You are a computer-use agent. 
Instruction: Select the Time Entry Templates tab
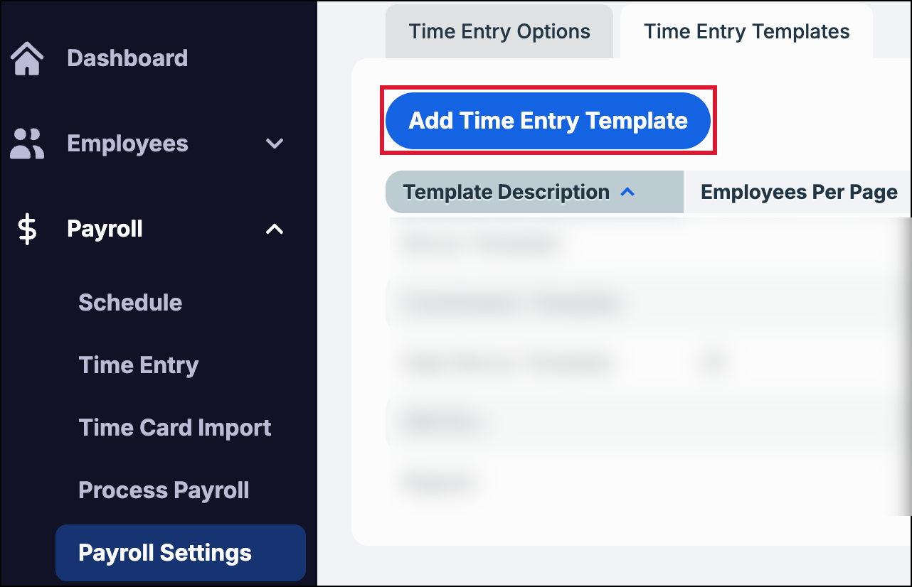pos(747,32)
